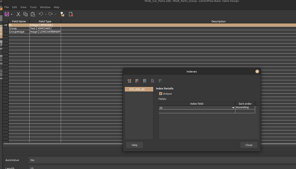Click the Help button in Indexes dialog
The height and width of the screenshot is (169, 296).
tap(135, 145)
